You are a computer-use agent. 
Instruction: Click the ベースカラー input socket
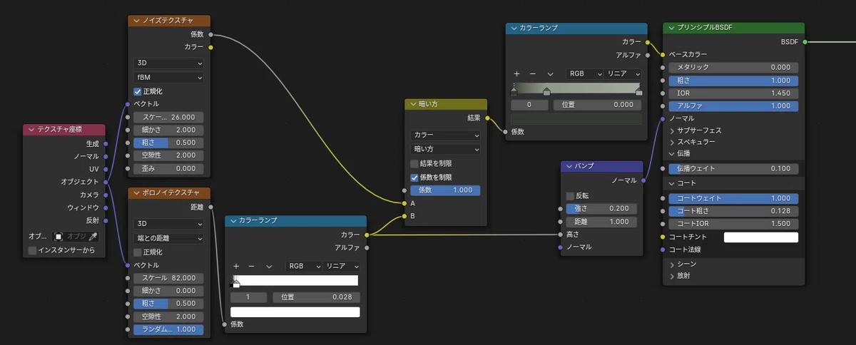click(663, 54)
